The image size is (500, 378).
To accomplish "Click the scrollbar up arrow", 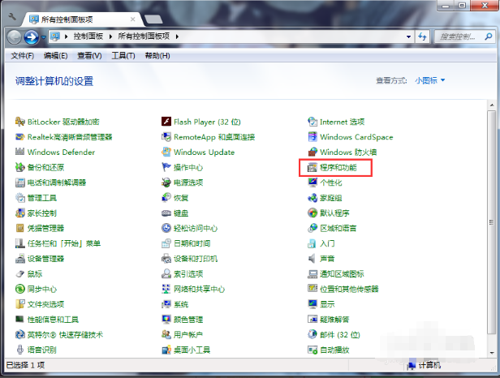I will pos(491,105).
